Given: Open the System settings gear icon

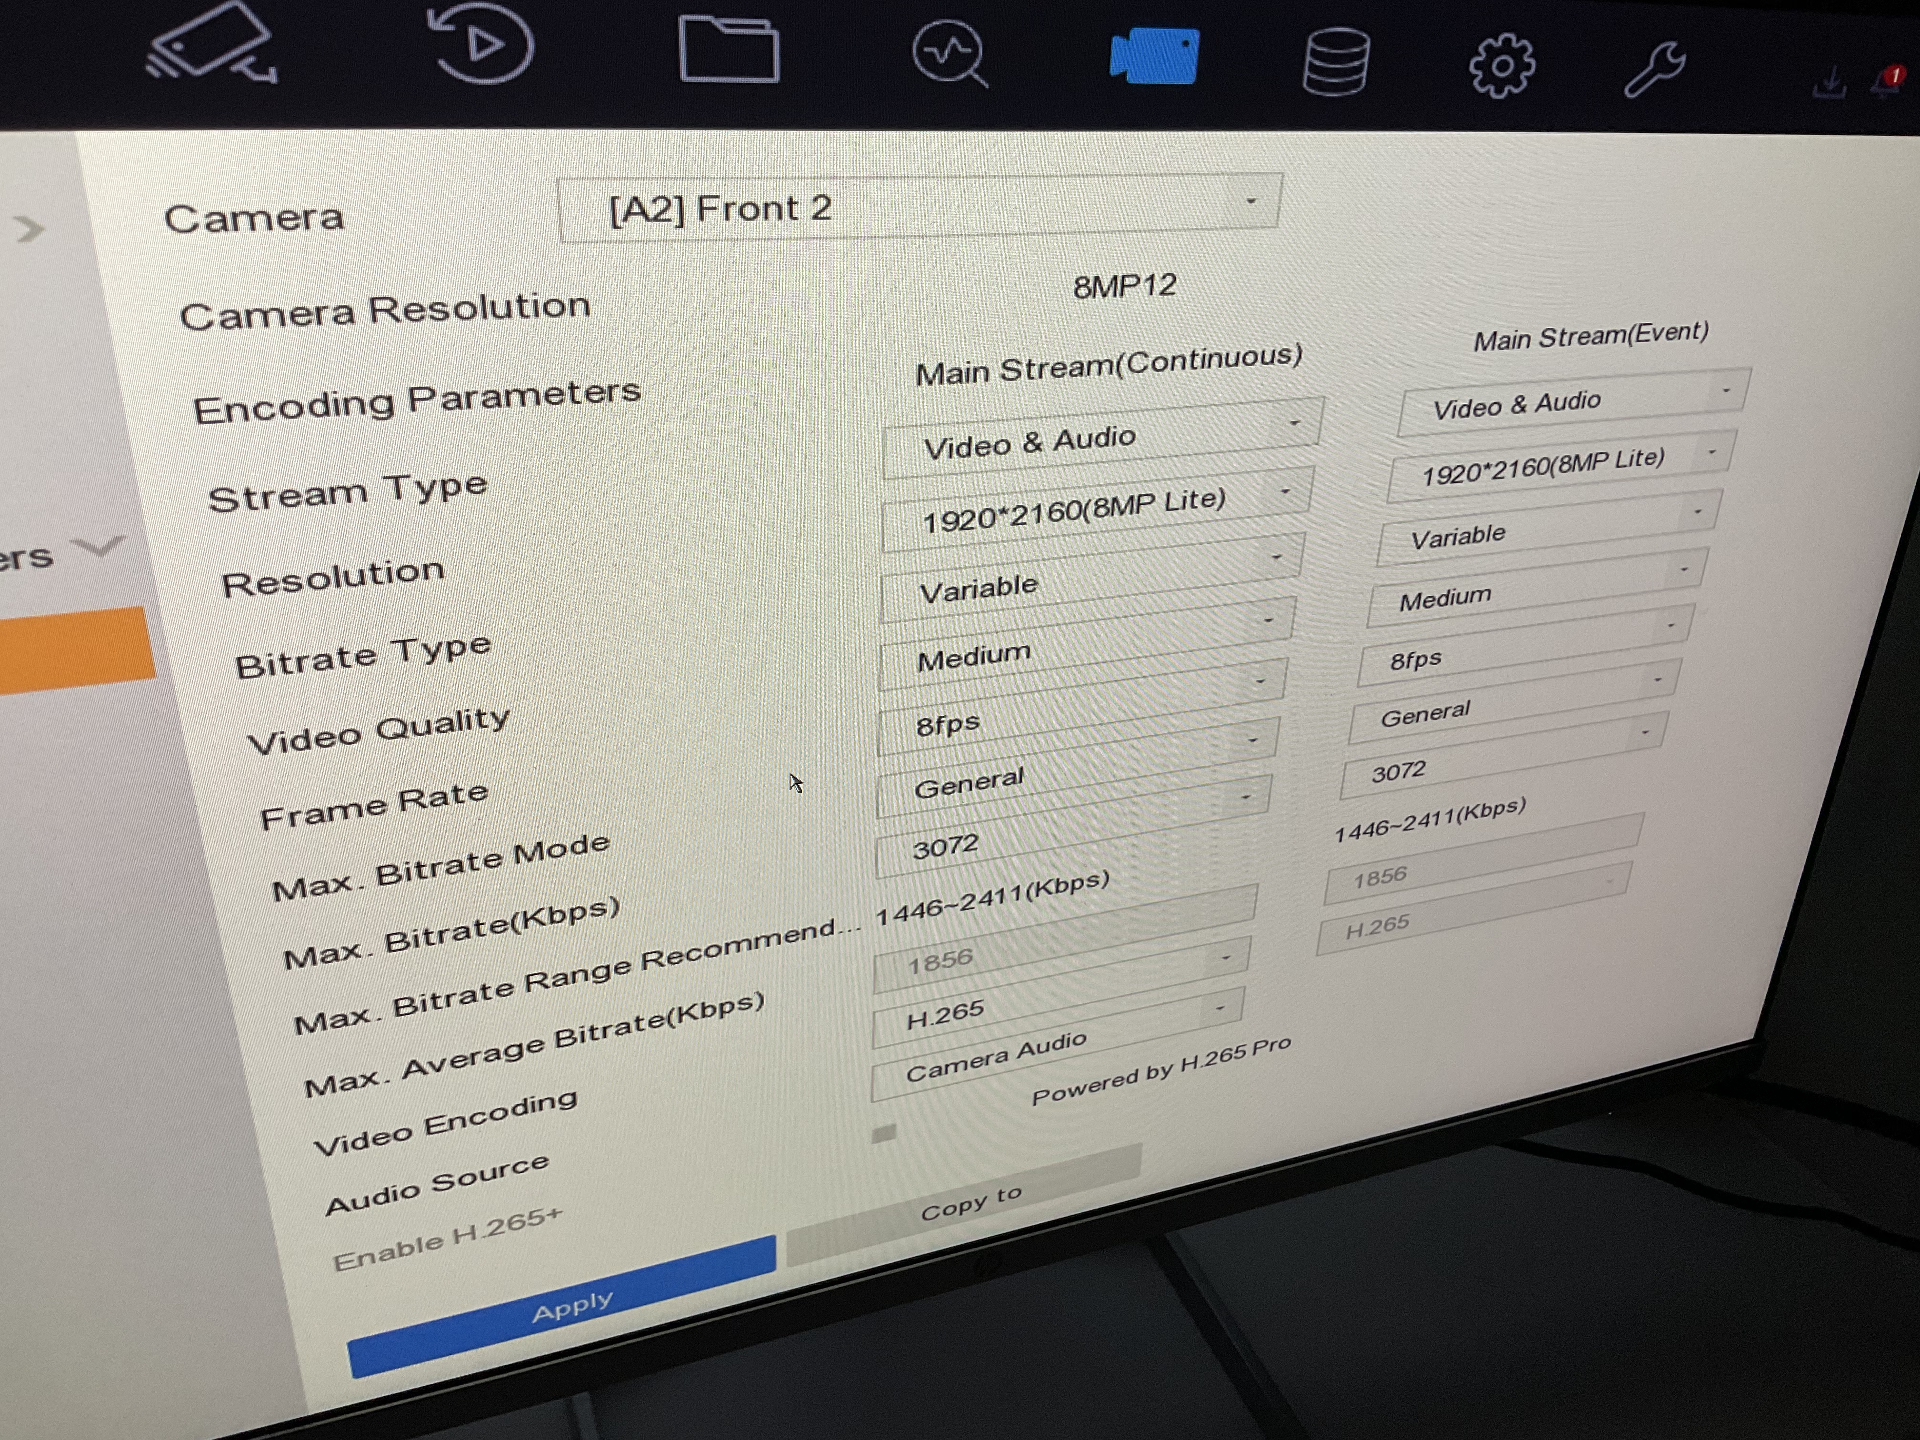Looking at the screenshot, I should click(1501, 66).
